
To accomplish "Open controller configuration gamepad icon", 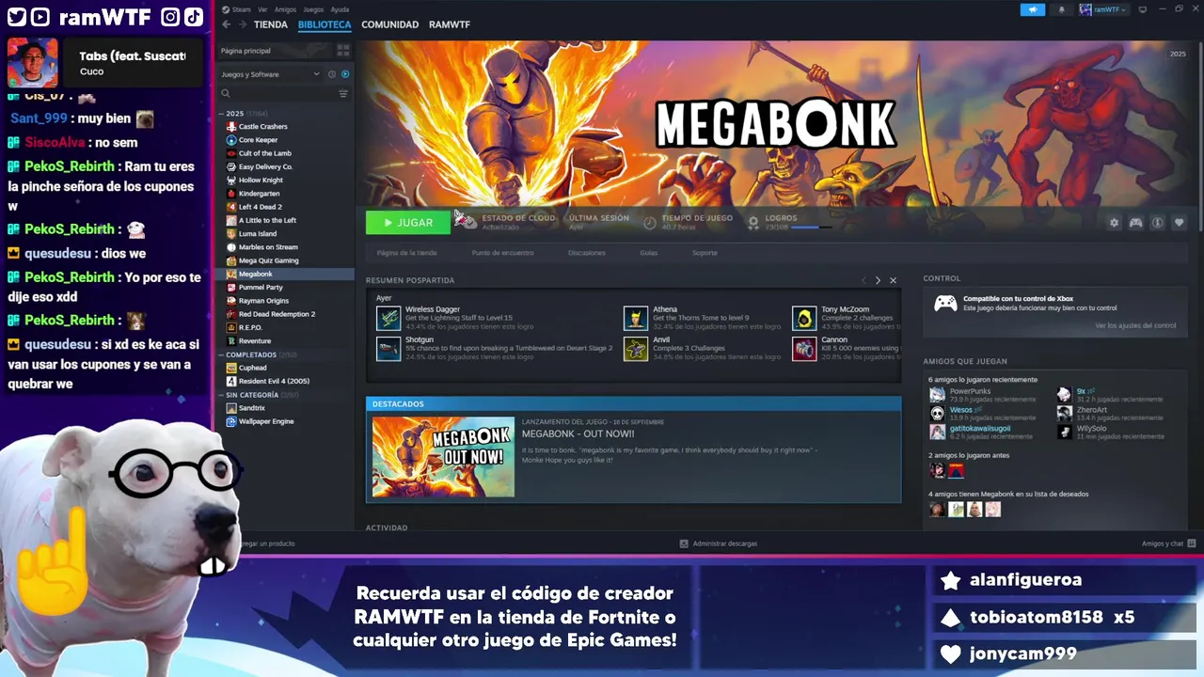I will tap(1136, 223).
